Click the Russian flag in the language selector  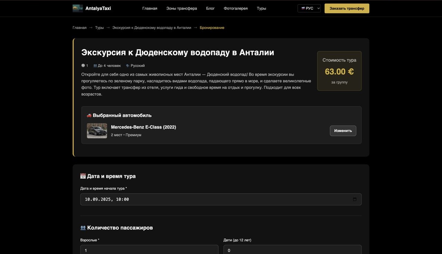(302, 8)
